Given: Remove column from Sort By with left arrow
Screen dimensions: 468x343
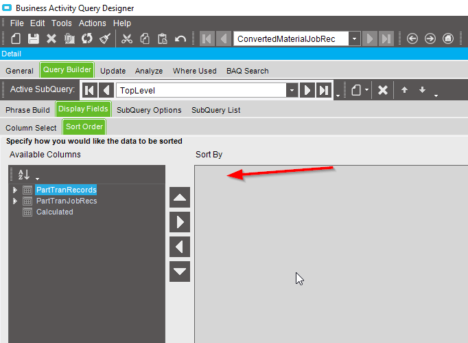Looking at the screenshot, I should (x=180, y=247).
